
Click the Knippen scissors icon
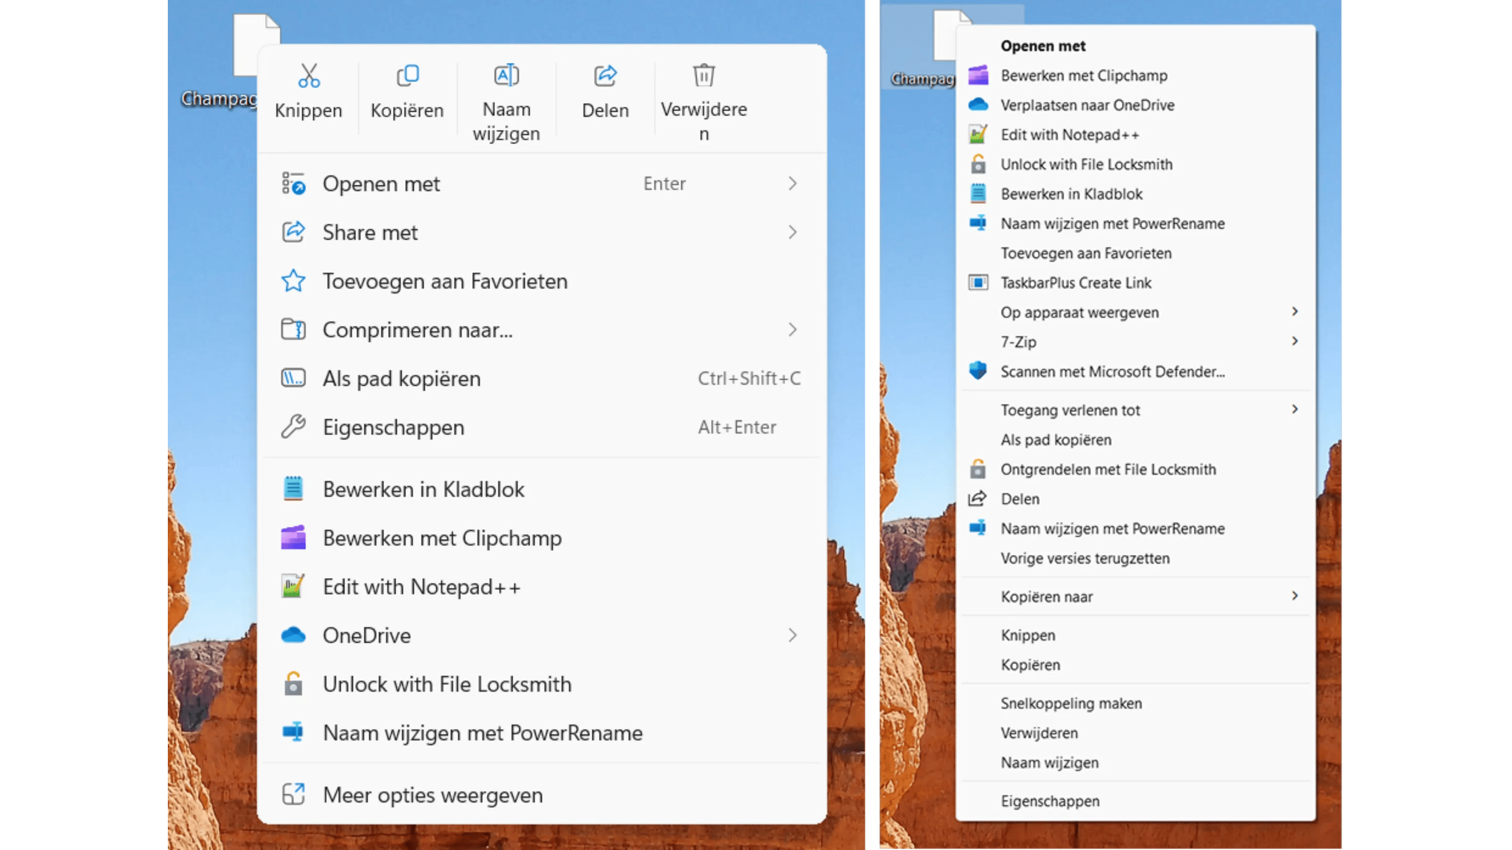tap(309, 76)
